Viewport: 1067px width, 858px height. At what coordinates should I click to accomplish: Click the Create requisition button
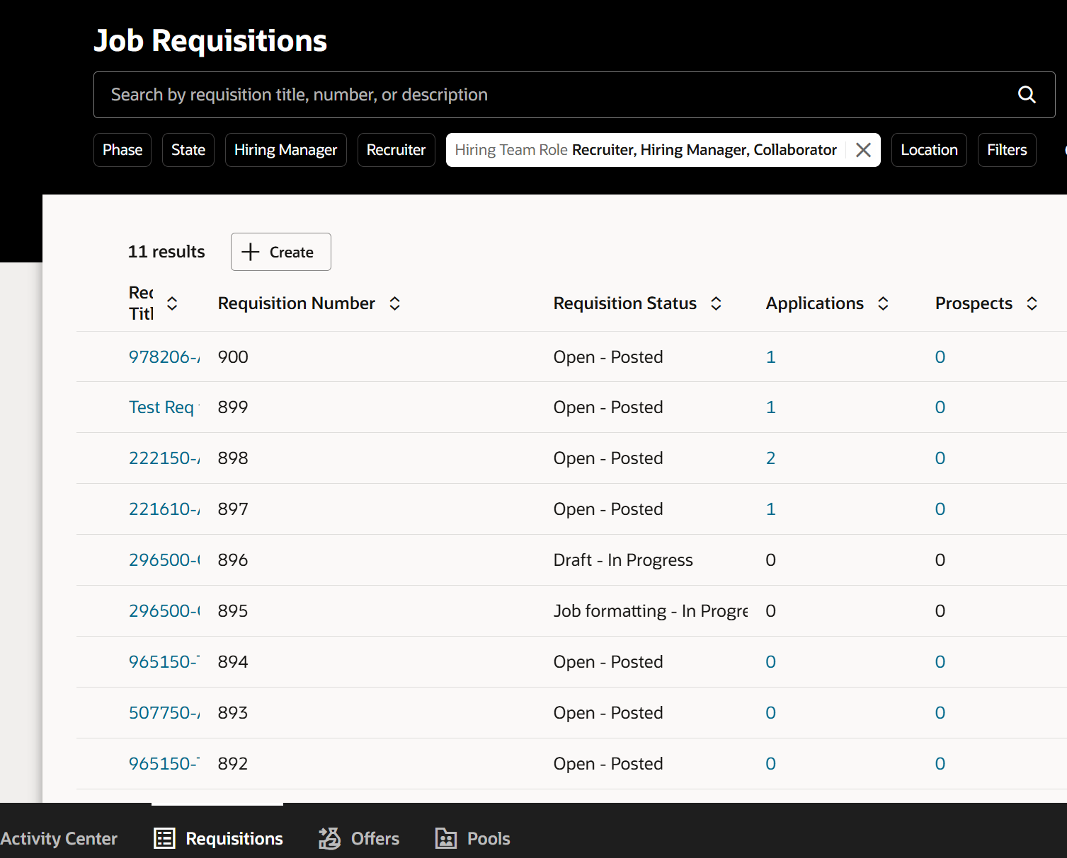click(281, 252)
